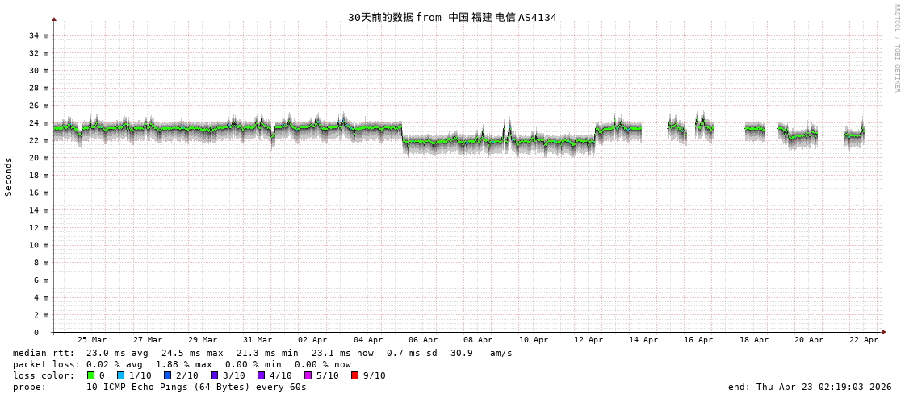Click the graph title mentioning AS4134

coord(452,17)
